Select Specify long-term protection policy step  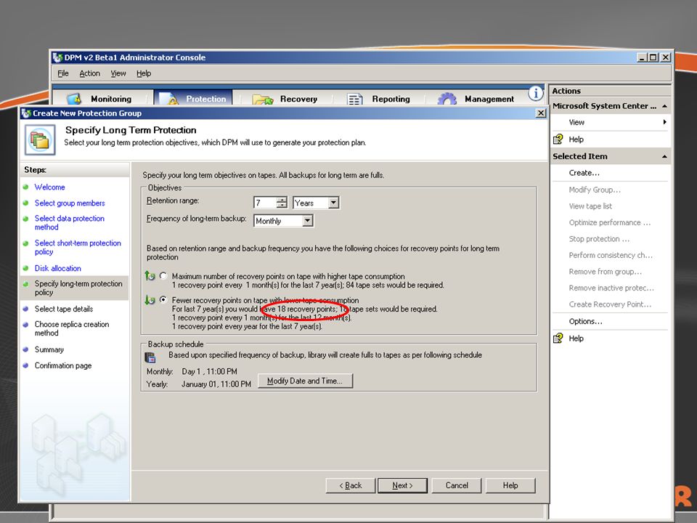78,288
